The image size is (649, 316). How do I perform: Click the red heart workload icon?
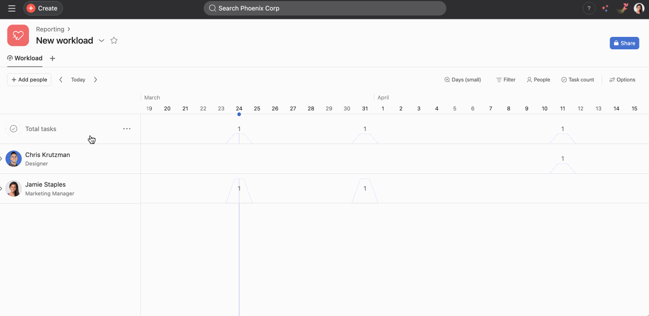coord(18,35)
